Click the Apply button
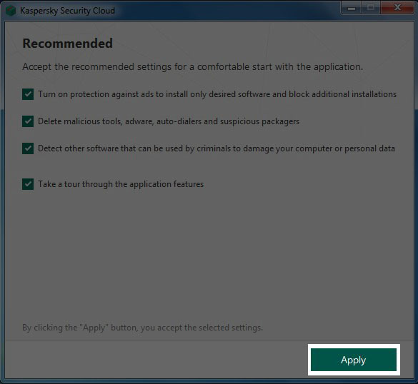Viewport: 418px width, 384px height. [x=354, y=360]
